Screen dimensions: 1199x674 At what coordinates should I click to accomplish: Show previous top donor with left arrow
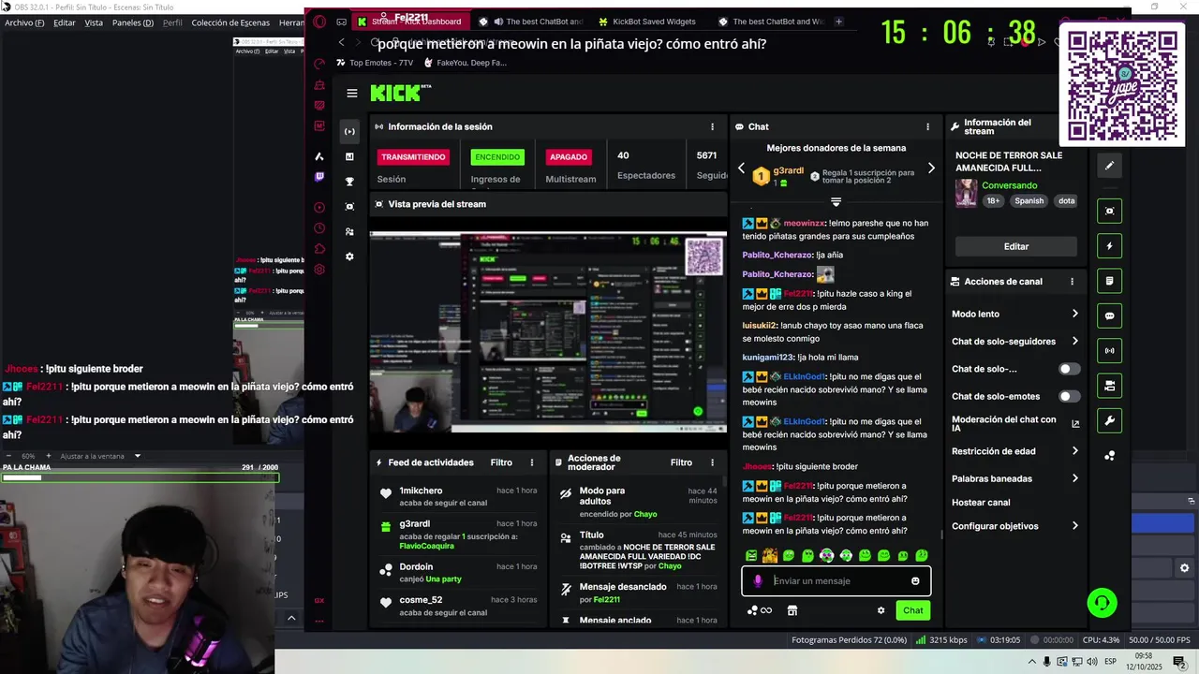pyautogui.click(x=741, y=168)
